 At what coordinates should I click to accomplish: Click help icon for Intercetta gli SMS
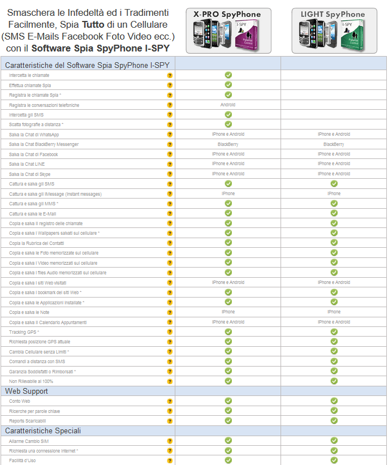point(170,115)
